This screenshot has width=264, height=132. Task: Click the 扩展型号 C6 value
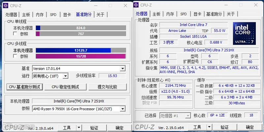210,62
